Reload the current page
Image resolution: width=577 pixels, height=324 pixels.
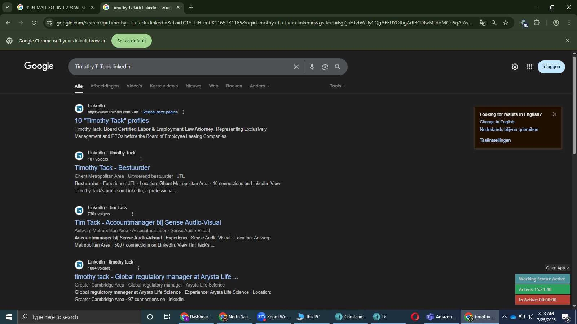tap(34, 23)
